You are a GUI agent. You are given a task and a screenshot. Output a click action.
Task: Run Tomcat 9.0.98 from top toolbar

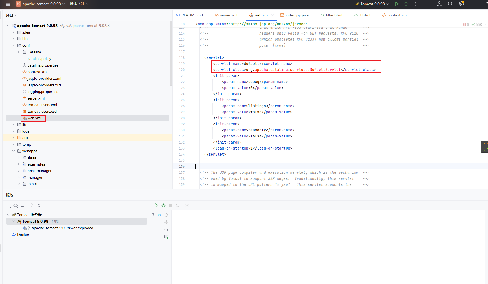click(x=397, y=4)
